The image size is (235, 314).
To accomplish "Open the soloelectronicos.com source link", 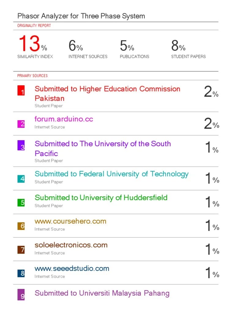I will (71, 245).
